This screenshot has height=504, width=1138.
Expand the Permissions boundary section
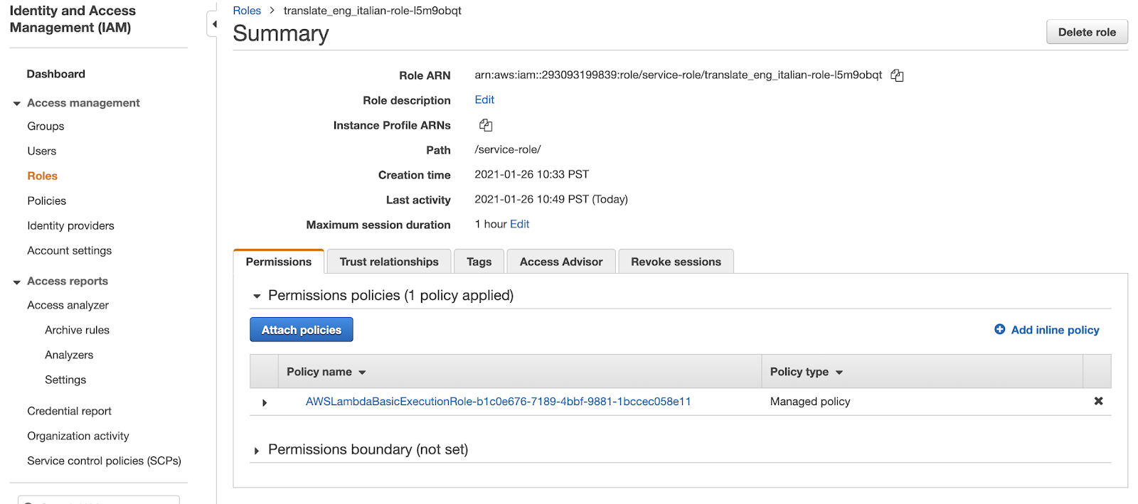[257, 451]
